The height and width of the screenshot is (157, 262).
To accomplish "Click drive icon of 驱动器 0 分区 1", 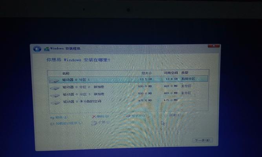I will [55, 81].
